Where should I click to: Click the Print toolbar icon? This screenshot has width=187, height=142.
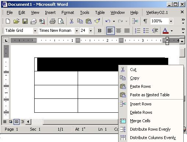click(x=53, y=21)
